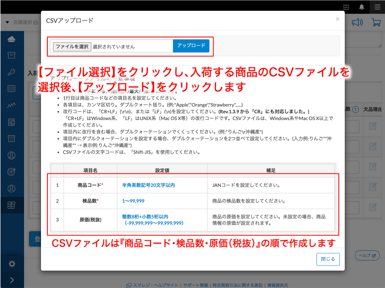Viewport: 385px width, 288px height.
Task: Open the shopping cart icon
Action: 376,23
